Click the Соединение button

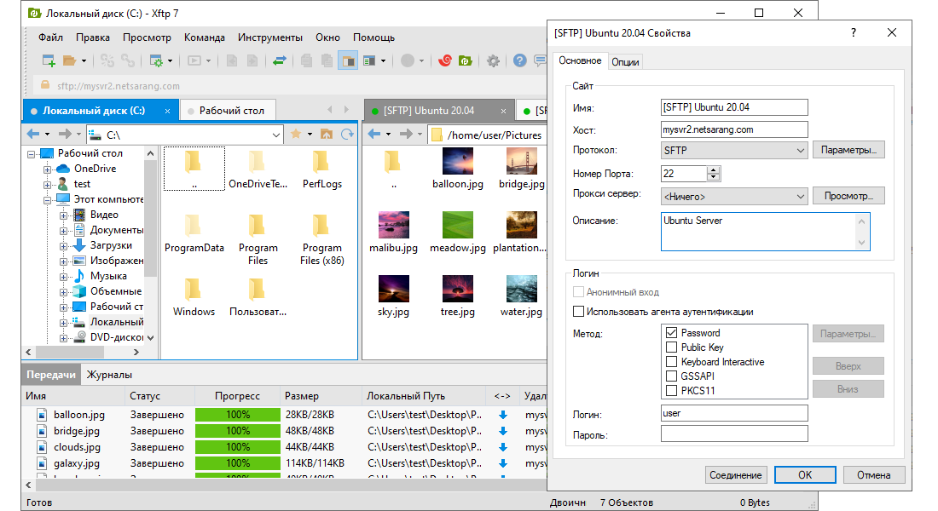tap(736, 475)
